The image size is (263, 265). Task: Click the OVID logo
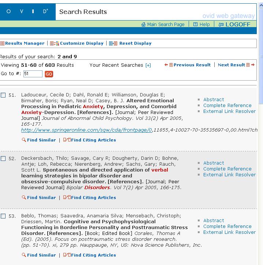[x=27, y=12]
